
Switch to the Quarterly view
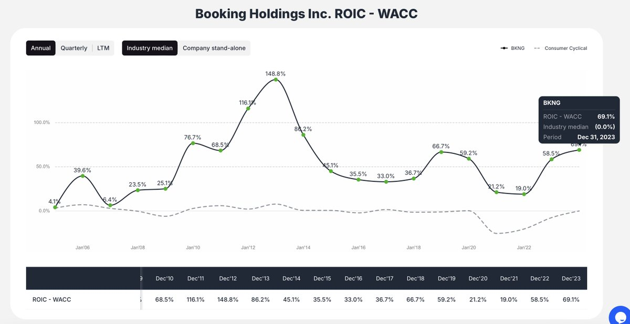73,48
